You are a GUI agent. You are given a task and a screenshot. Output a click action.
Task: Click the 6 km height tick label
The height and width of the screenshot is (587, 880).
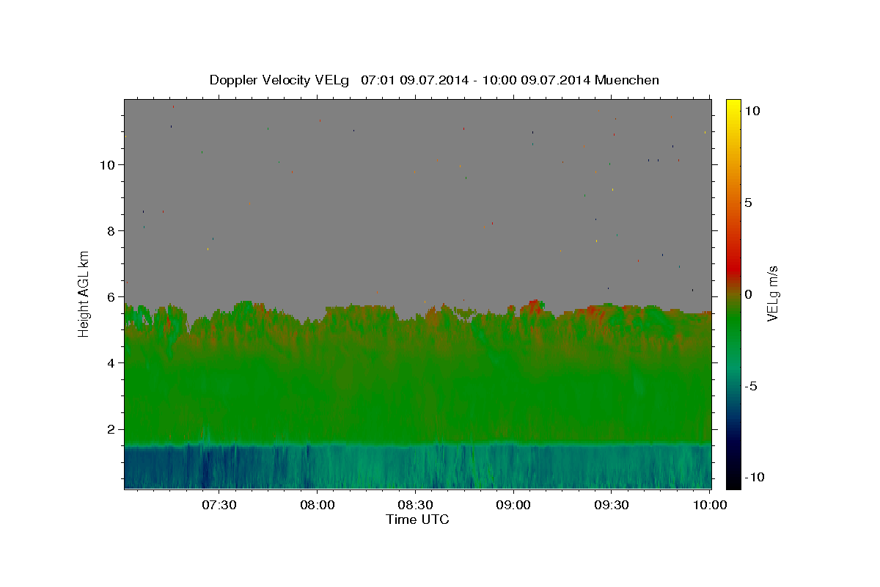tap(109, 296)
